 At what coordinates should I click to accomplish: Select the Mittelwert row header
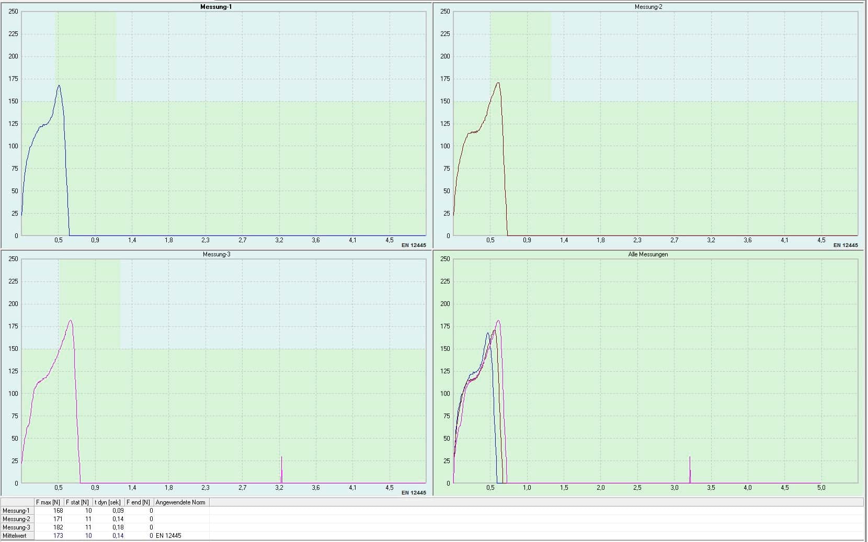pyautogui.click(x=17, y=536)
